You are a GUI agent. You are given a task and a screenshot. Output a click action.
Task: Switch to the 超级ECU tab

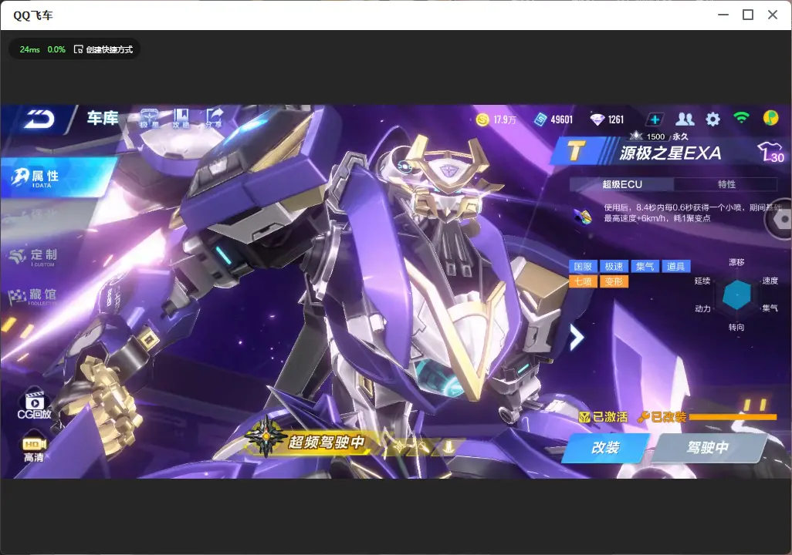(x=621, y=184)
